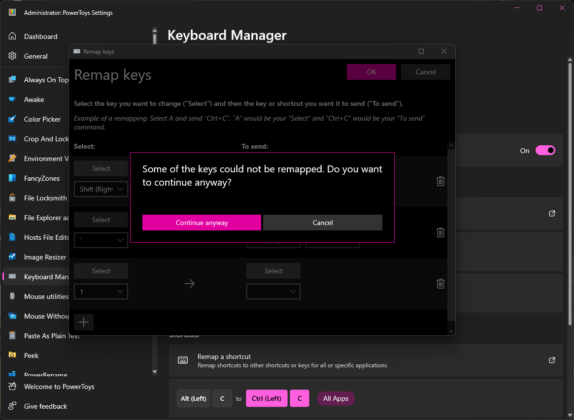
Task: Open the Shift (Right) key dropdown
Action: point(101,189)
